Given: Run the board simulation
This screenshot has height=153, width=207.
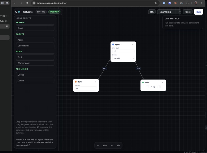Looking at the screenshot, I should point(198,12).
